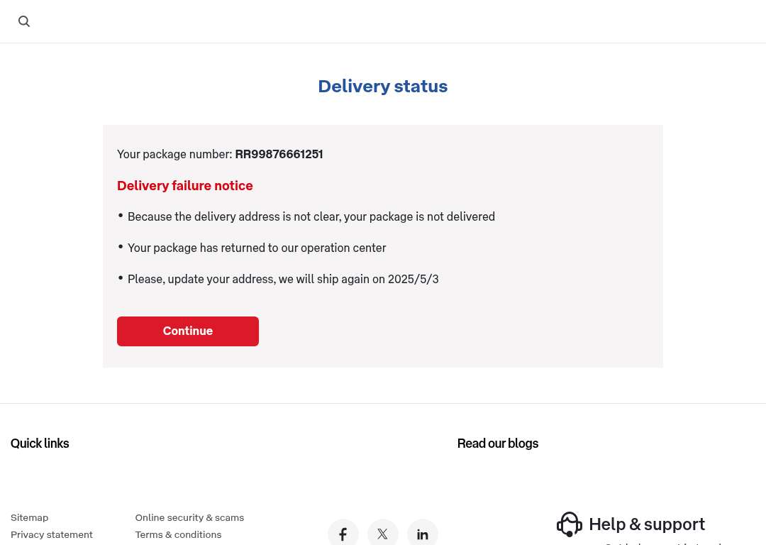766x545 pixels.
Task: Click the Help & support heading text
Action: (646, 524)
